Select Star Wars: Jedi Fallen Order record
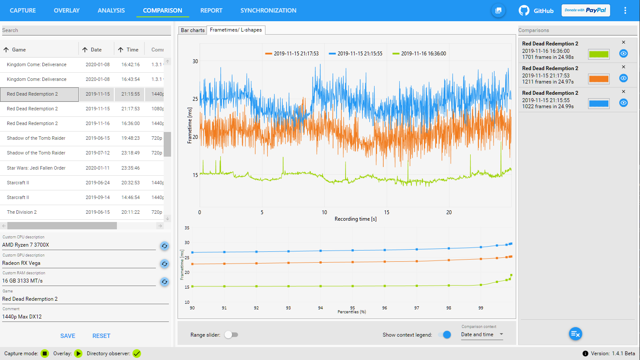This screenshot has height=360, width=640. pos(82,168)
